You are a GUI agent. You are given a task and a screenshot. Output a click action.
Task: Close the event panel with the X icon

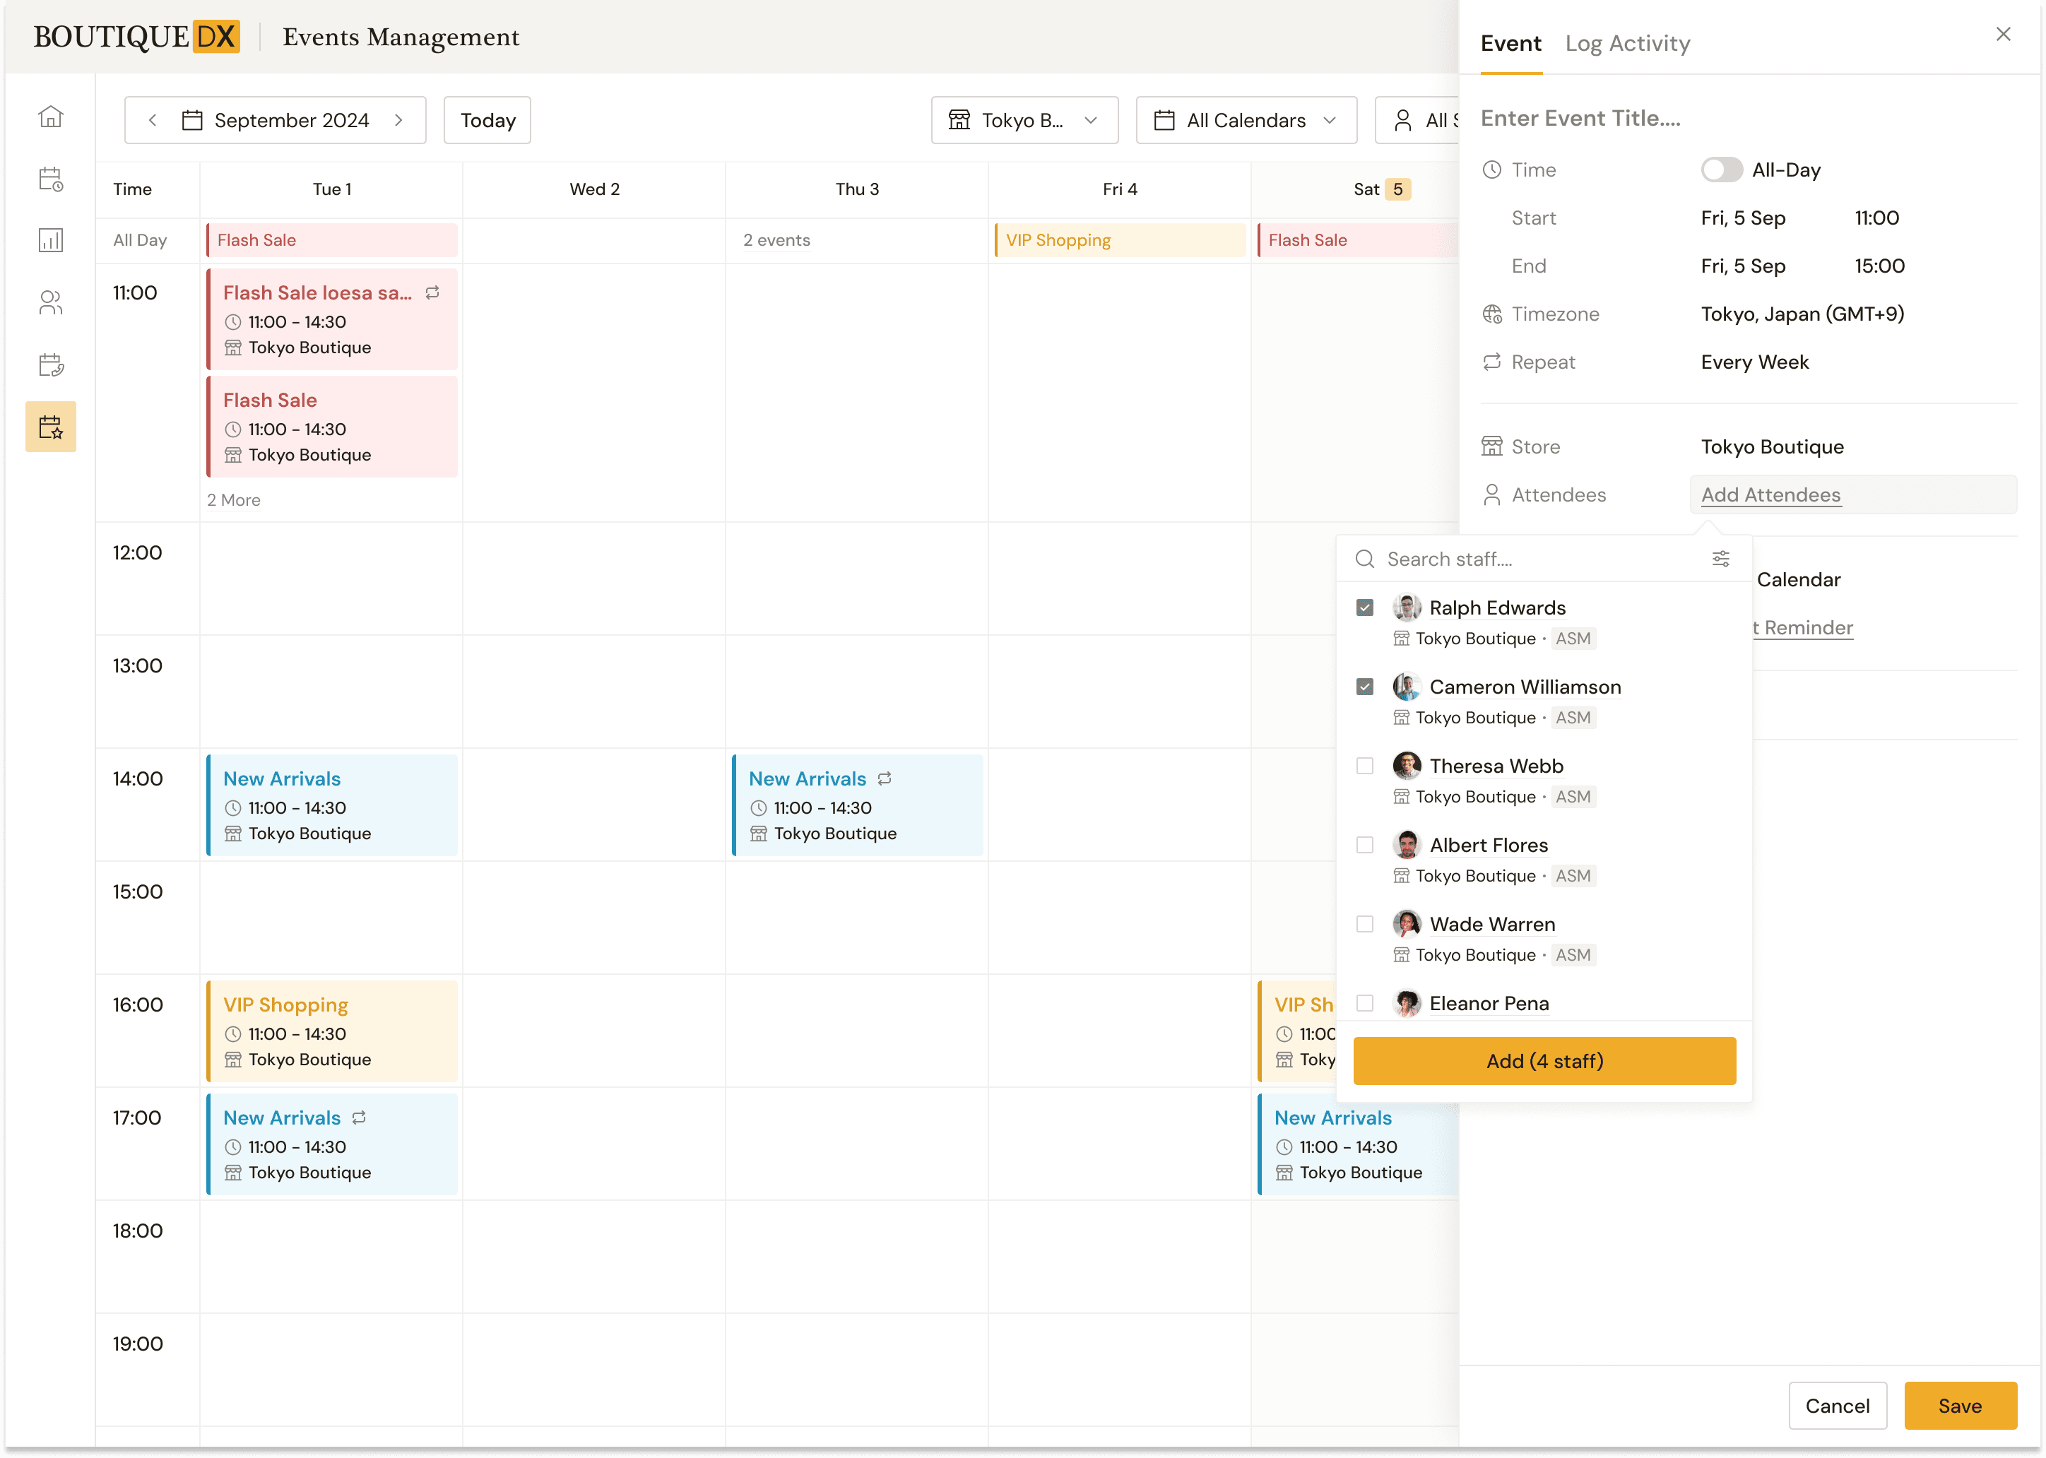click(x=2003, y=34)
